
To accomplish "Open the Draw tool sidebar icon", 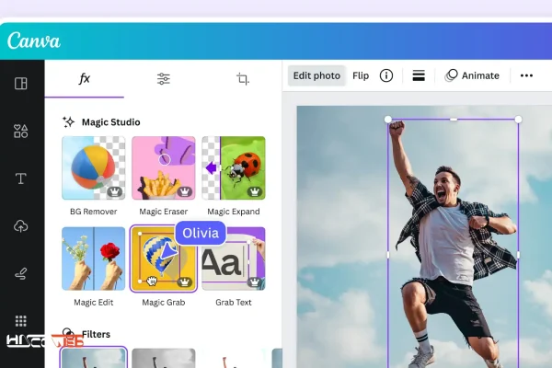I will pyautogui.click(x=21, y=273).
